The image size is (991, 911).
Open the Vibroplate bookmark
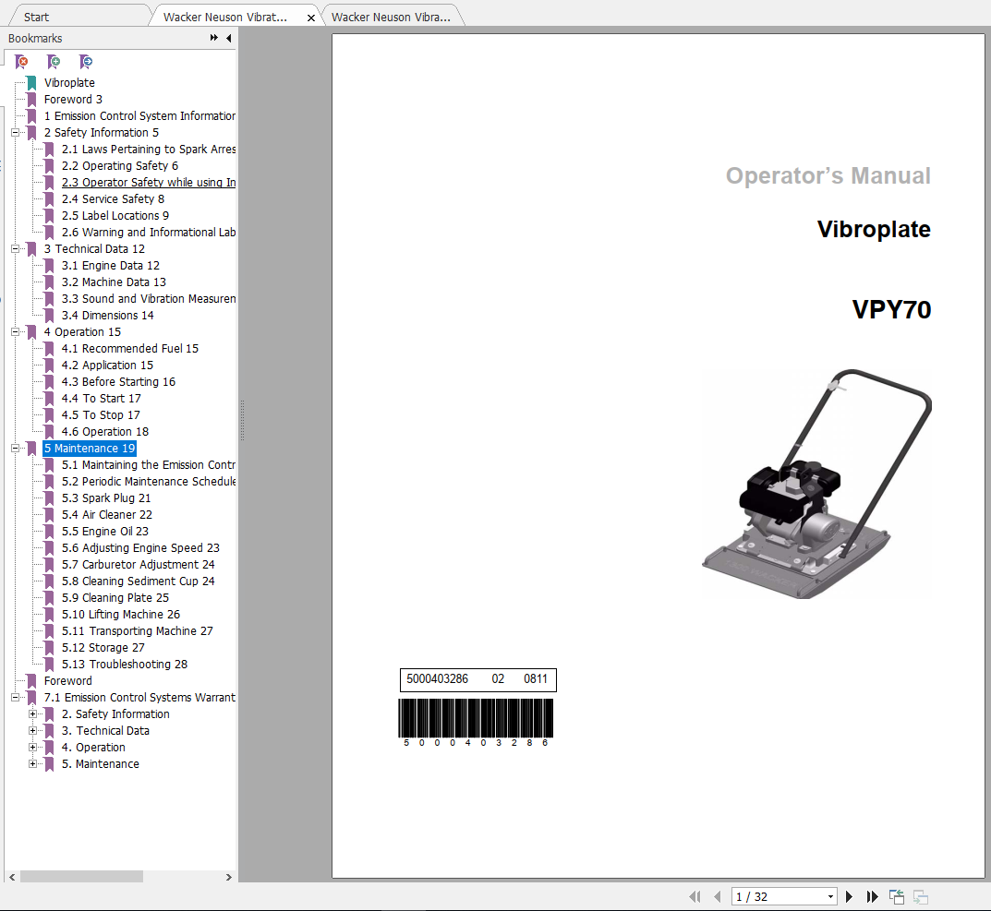tap(69, 83)
